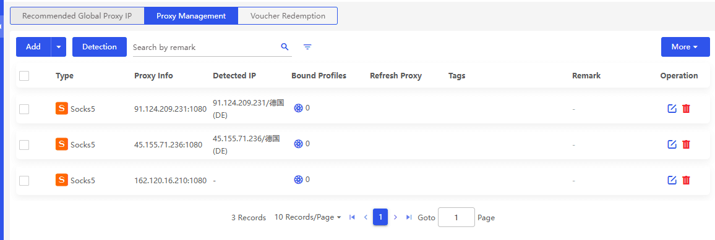Open the filter options icon

point(308,47)
